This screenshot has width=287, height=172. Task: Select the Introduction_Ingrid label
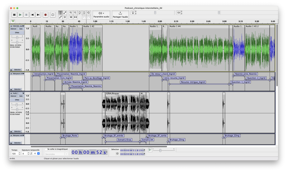click(x=44, y=74)
